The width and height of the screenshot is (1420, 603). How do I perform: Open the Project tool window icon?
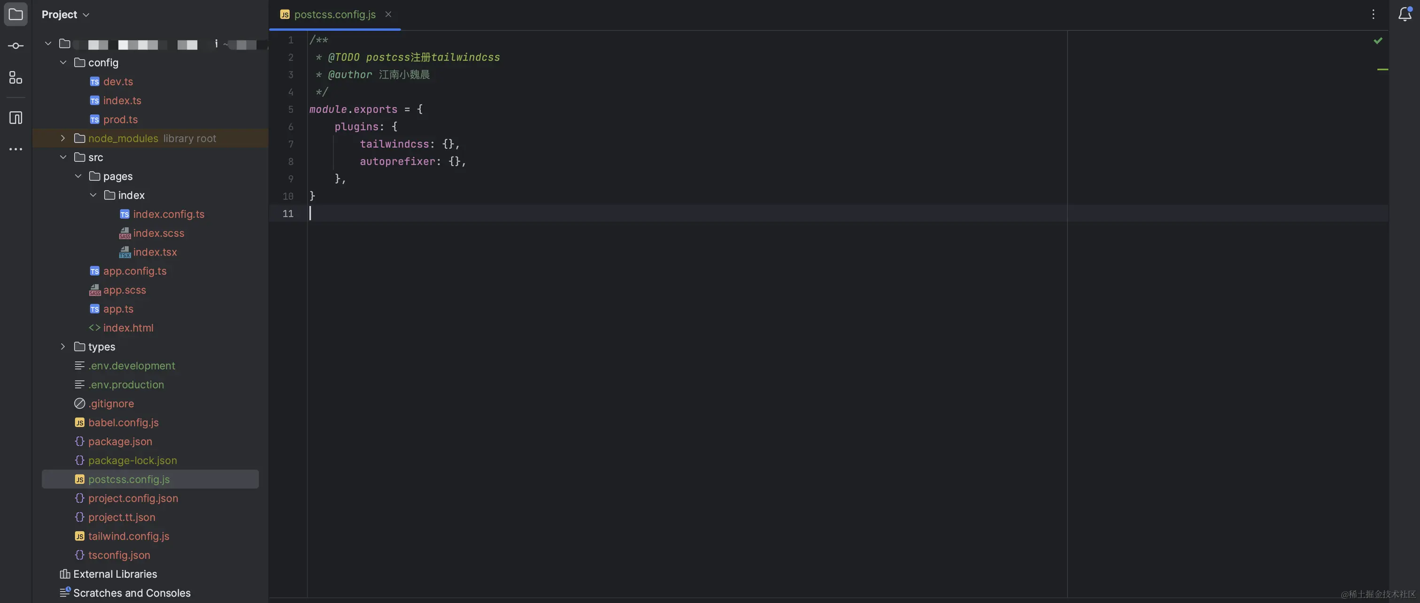[x=15, y=15]
